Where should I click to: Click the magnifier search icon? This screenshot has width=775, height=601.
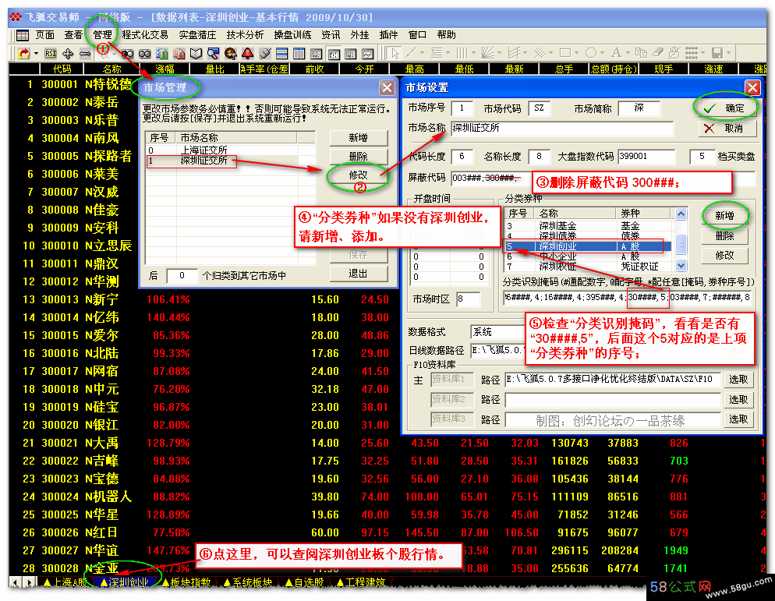(x=213, y=53)
